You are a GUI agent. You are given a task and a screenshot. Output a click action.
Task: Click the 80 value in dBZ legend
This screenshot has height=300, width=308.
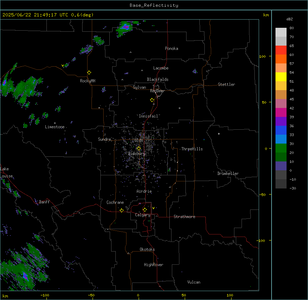292,28
